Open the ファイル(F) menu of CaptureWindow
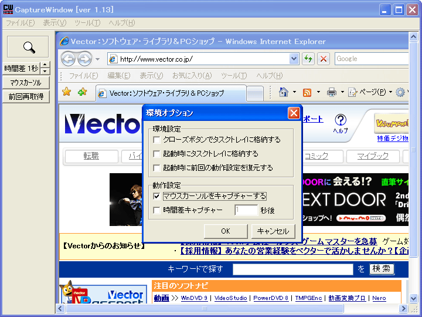Image resolution: width=422 pixels, height=317 pixels. [20, 23]
